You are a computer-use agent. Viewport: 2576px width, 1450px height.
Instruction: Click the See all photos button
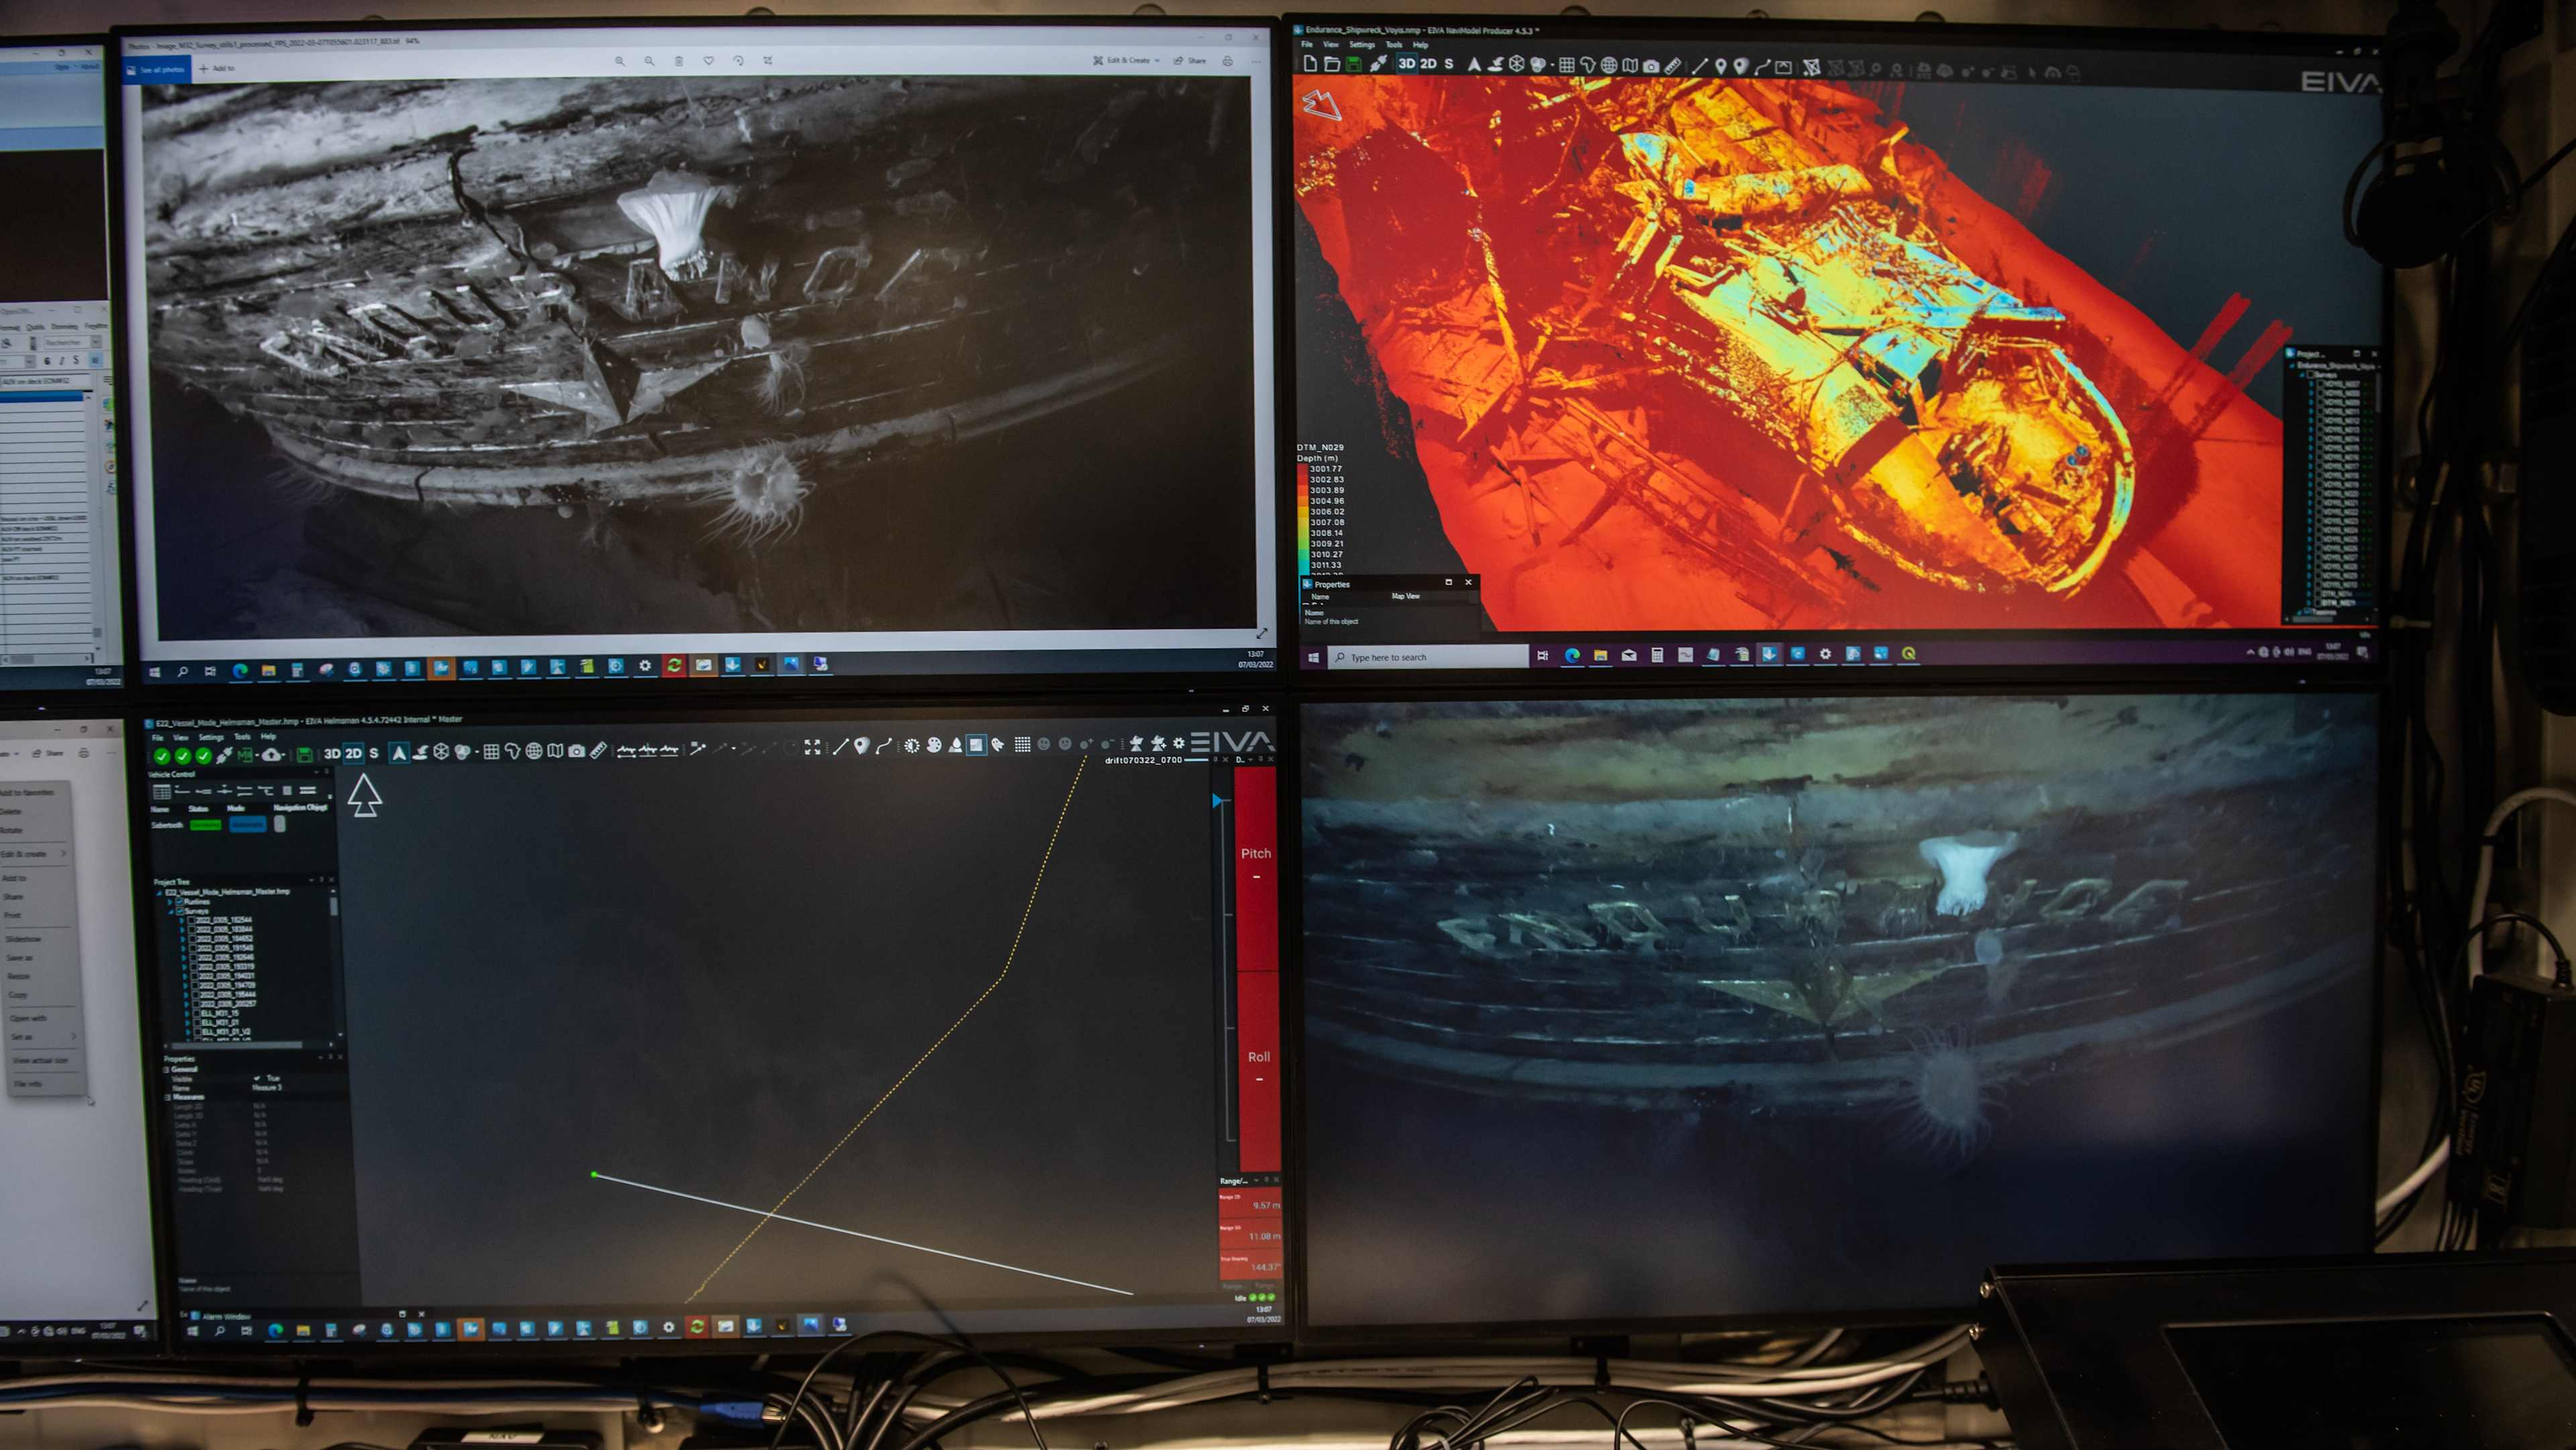pyautogui.click(x=156, y=70)
